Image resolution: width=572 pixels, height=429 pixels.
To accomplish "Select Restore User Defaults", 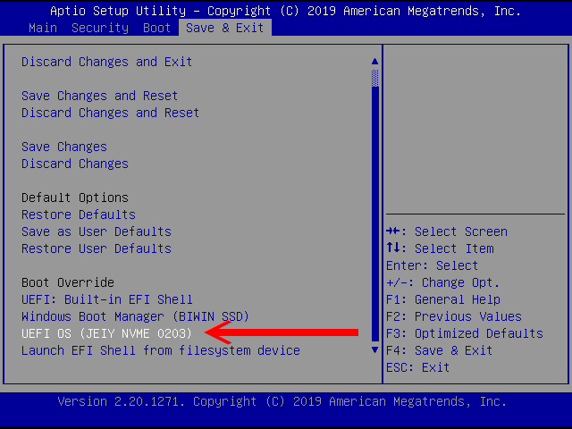I will tap(97, 248).
